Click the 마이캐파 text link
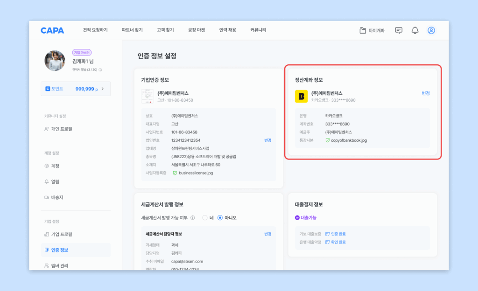478x291 pixels. [x=377, y=30]
